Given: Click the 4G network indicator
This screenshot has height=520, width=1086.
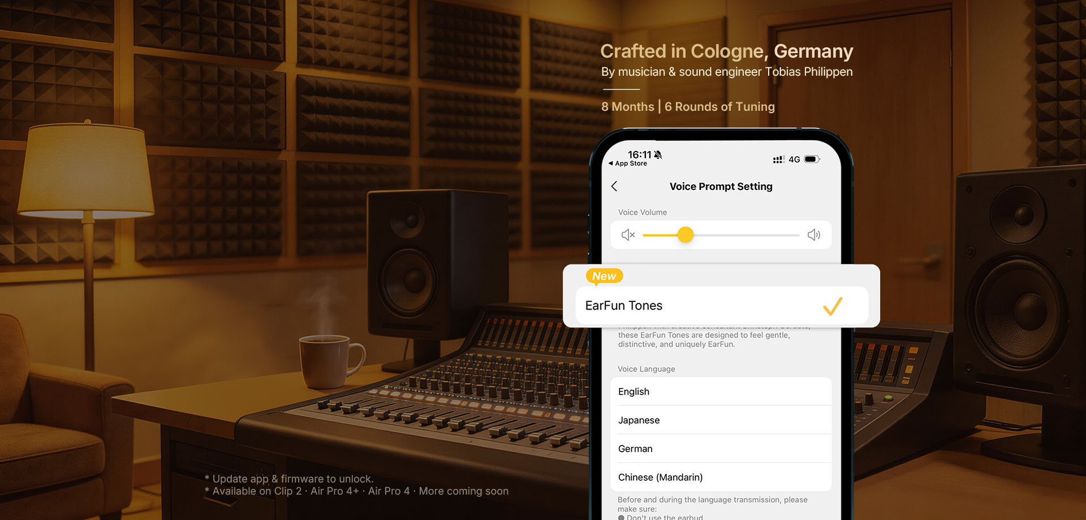Looking at the screenshot, I should [795, 159].
